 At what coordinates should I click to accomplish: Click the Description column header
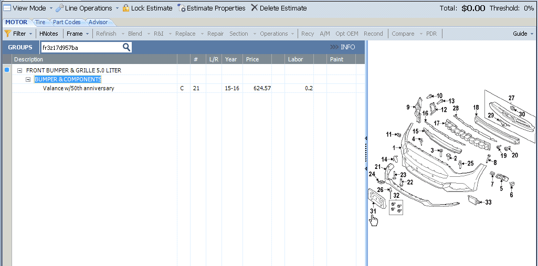pos(94,59)
